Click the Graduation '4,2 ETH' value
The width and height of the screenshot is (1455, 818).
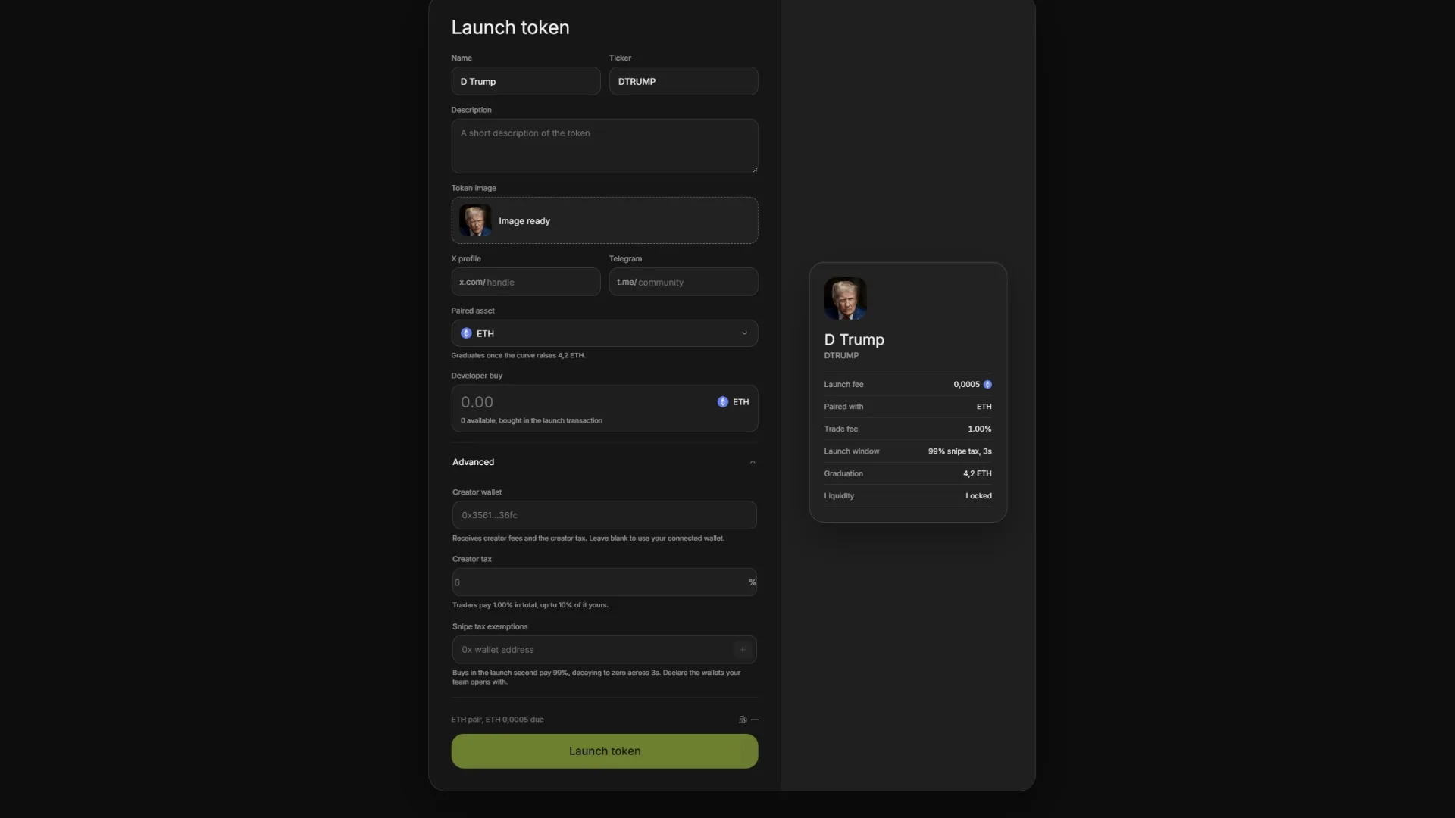point(977,473)
